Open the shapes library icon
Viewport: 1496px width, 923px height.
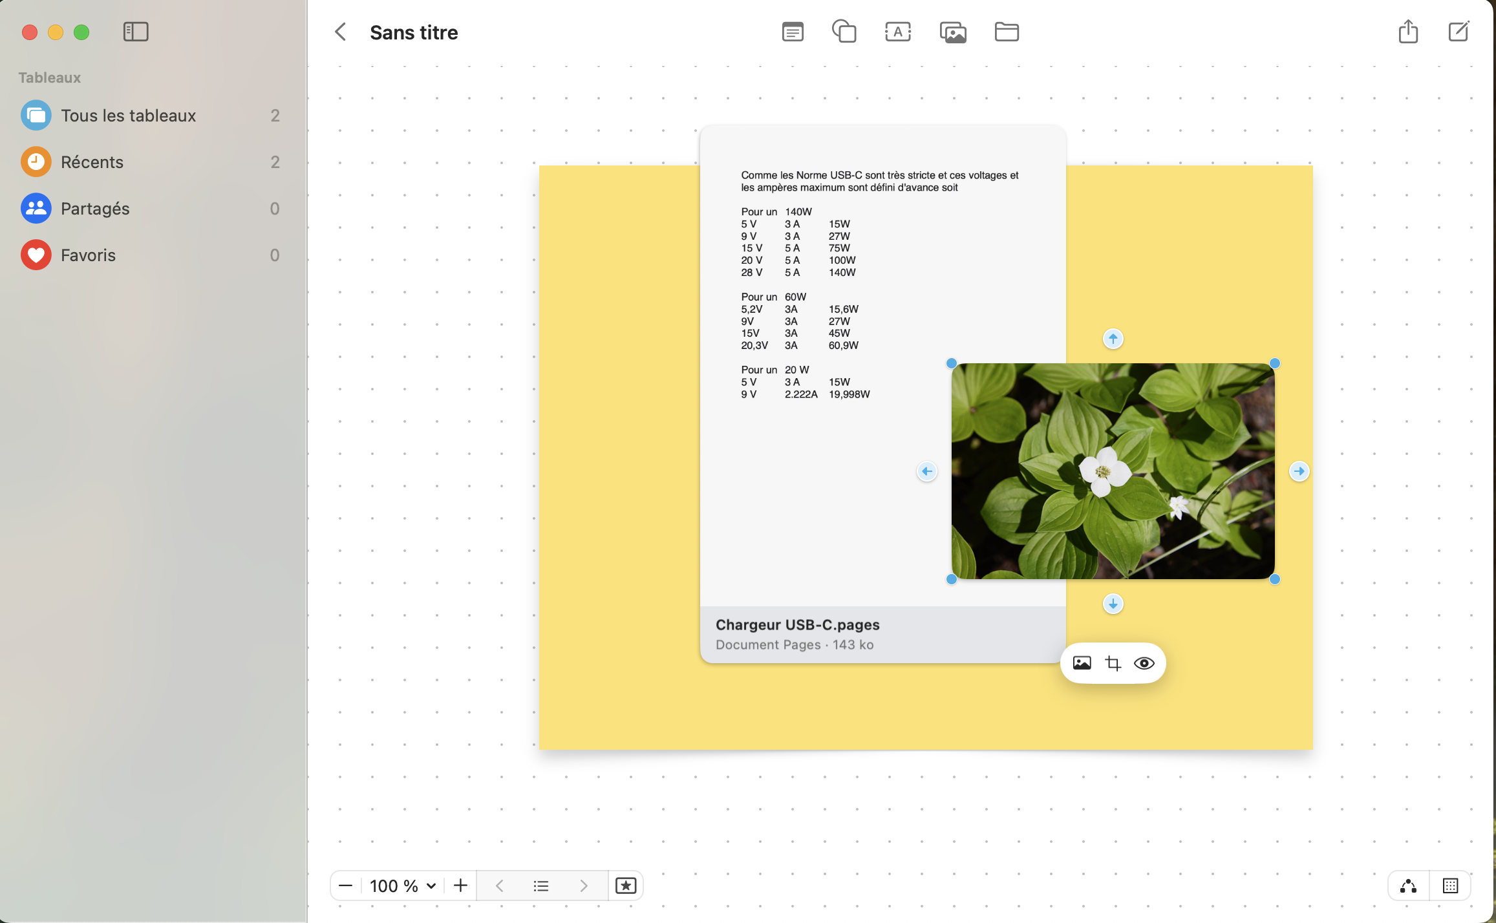844,32
